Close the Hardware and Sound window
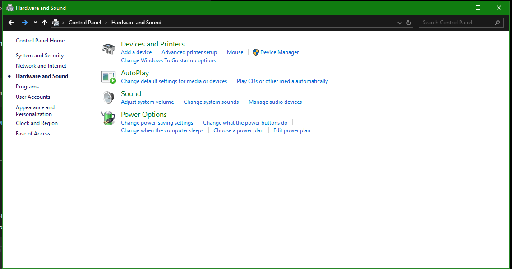 498,8
